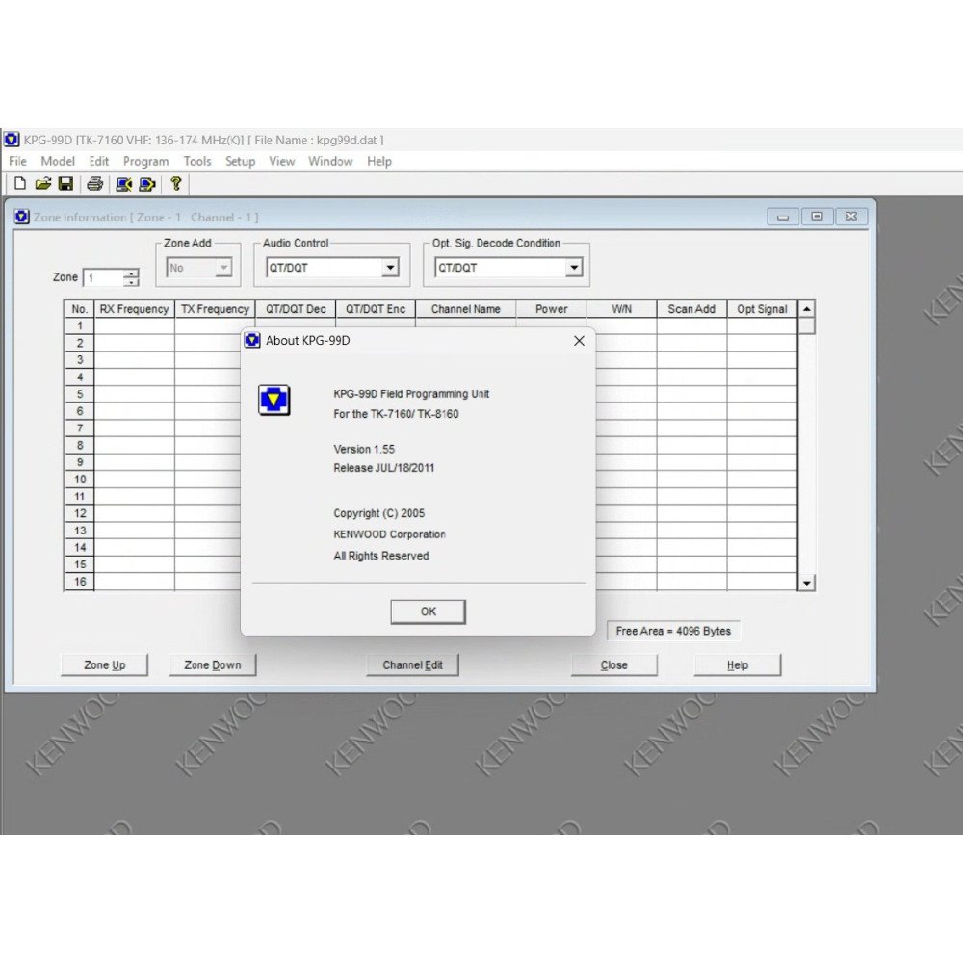The height and width of the screenshot is (963, 963).
Task: Click the channel table scroll down arrow
Action: point(807,583)
